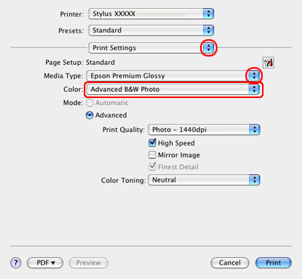Click the Printer popup arrow icon
Image resolution: width=302 pixels, height=279 pixels.
click(x=208, y=14)
